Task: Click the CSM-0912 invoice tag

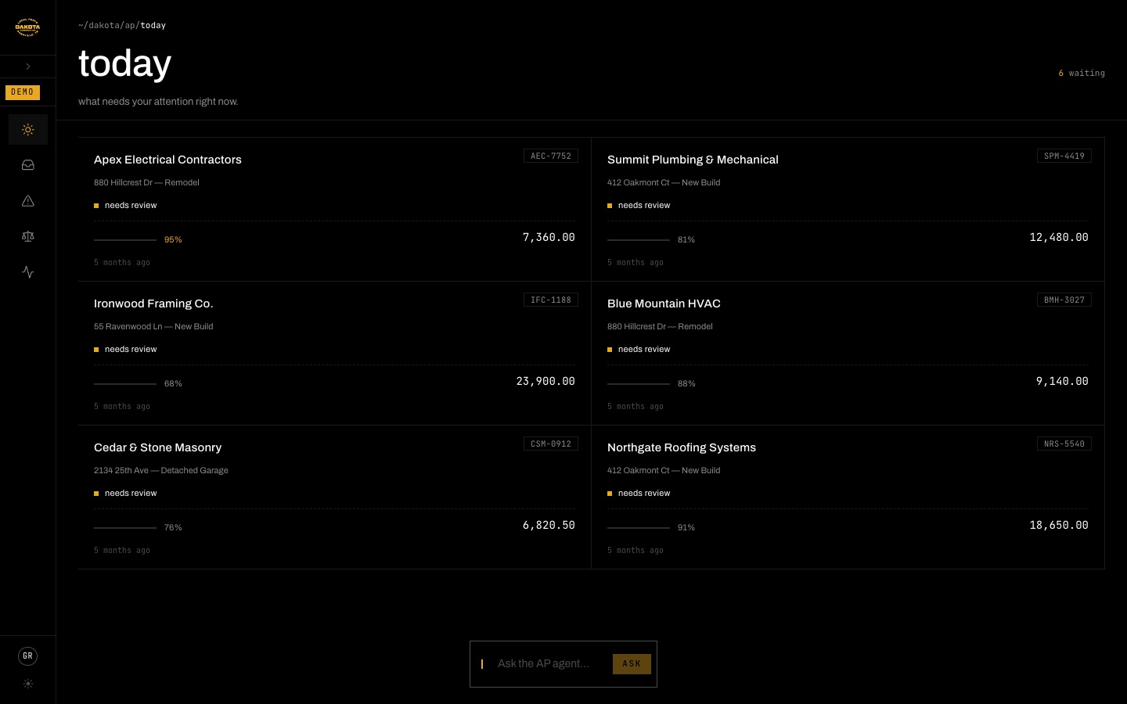Action: pyautogui.click(x=551, y=444)
